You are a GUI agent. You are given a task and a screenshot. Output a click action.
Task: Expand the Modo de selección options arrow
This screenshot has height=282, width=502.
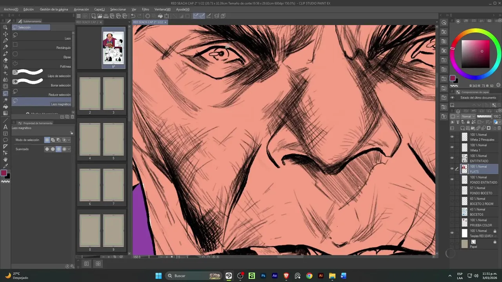pyautogui.click(x=69, y=140)
